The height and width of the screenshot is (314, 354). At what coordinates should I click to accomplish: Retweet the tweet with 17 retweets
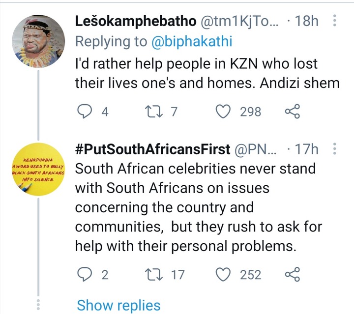tap(153, 274)
